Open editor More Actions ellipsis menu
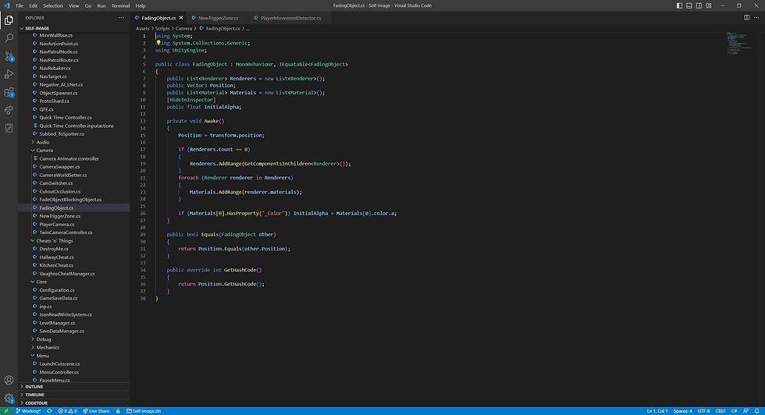Image resolution: width=765 pixels, height=415 pixels. pos(756,18)
